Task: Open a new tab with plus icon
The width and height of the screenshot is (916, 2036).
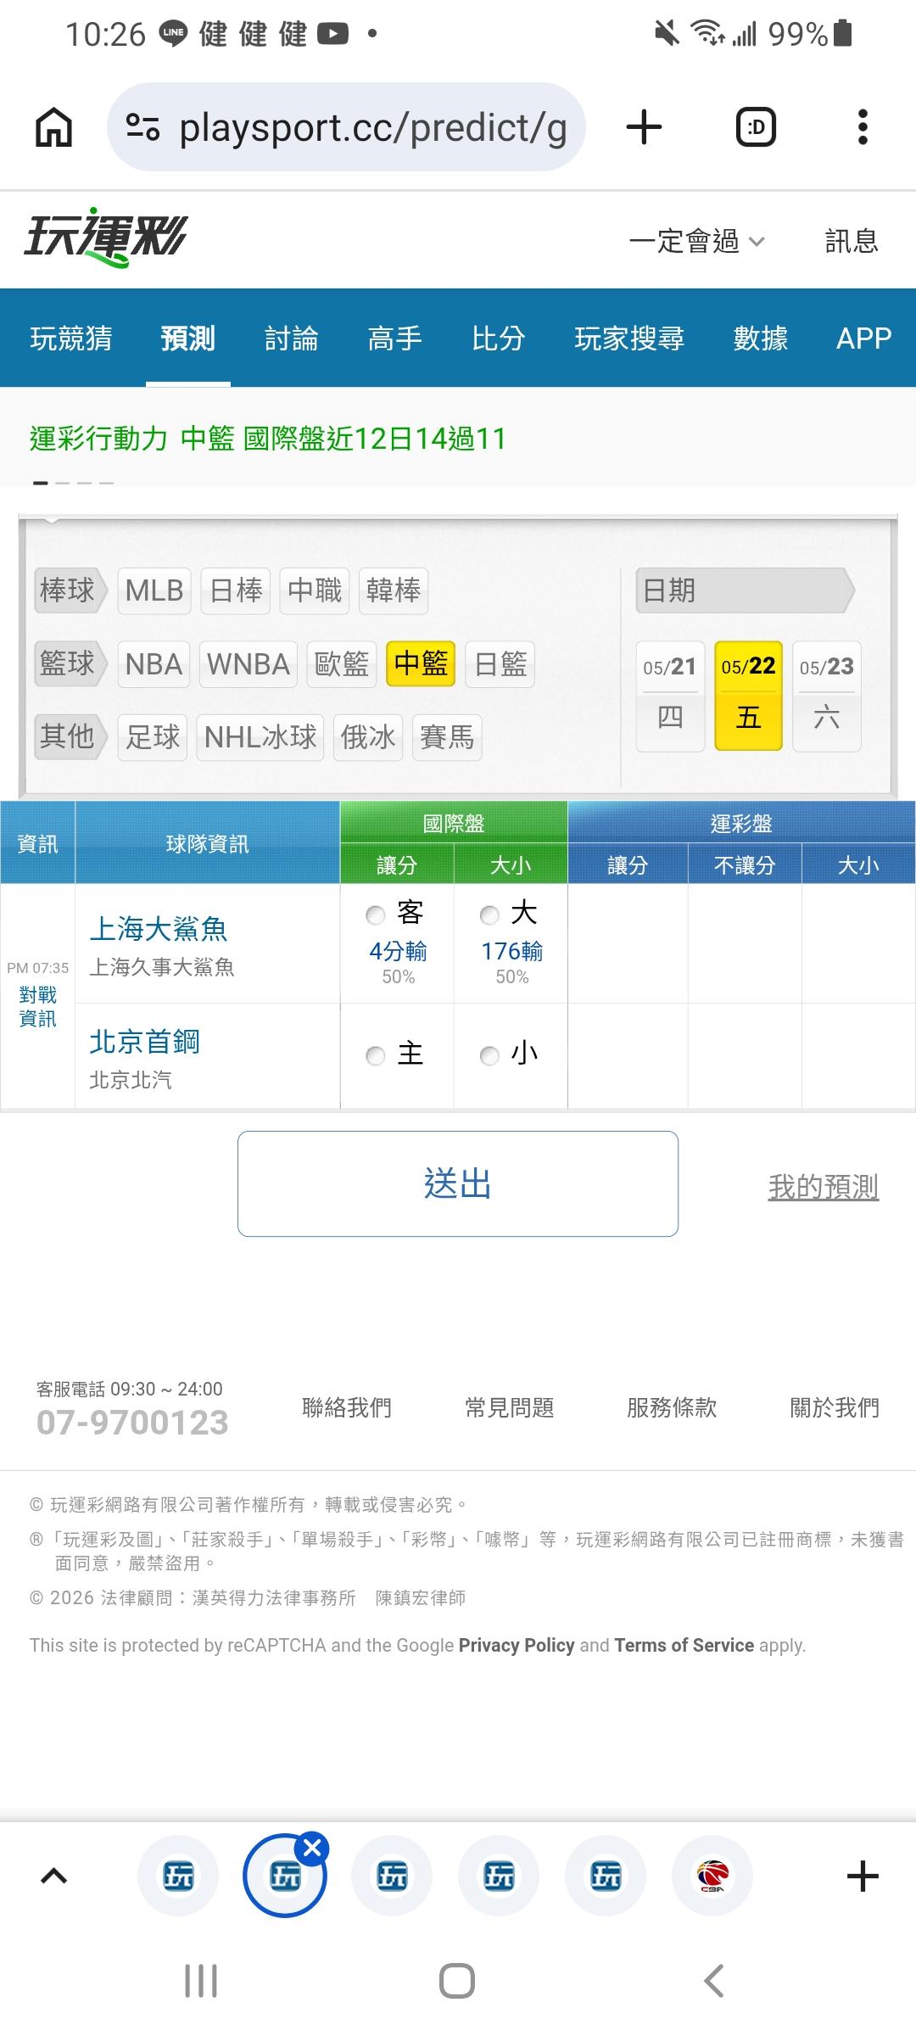Action: pos(644,127)
